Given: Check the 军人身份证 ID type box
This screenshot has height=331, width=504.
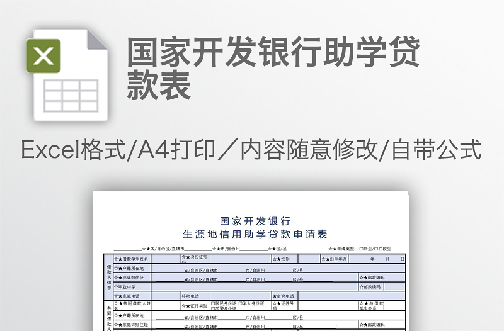Looking at the screenshot, I should pos(241,303).
